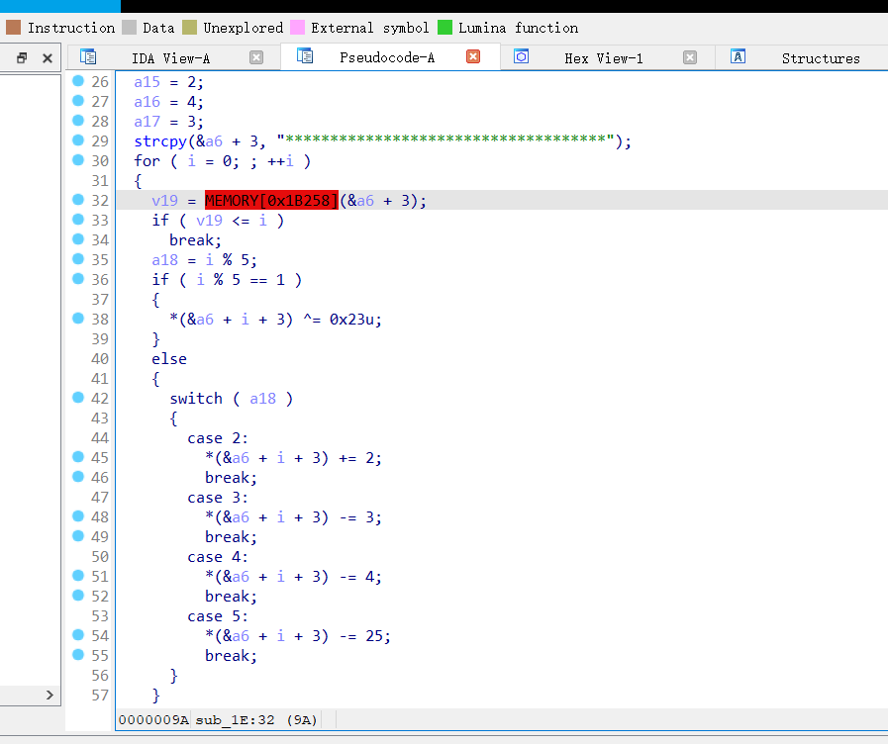Click the sub_1E:32 status bar field
The width and height of the screenshot is (888, 744).
(256, 719)
